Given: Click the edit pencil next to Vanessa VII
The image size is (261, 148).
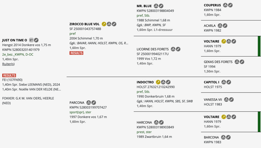Looking at the screenshot, I should 232,100.
